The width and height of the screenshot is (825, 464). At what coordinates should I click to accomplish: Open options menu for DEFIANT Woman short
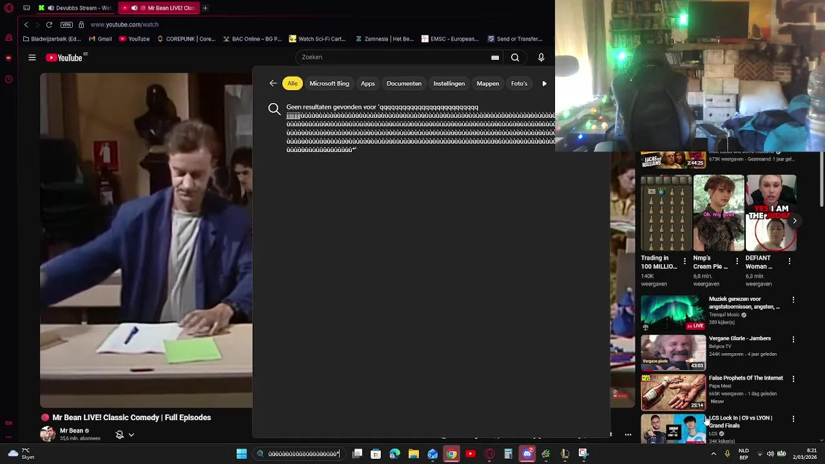click(790, 261)
